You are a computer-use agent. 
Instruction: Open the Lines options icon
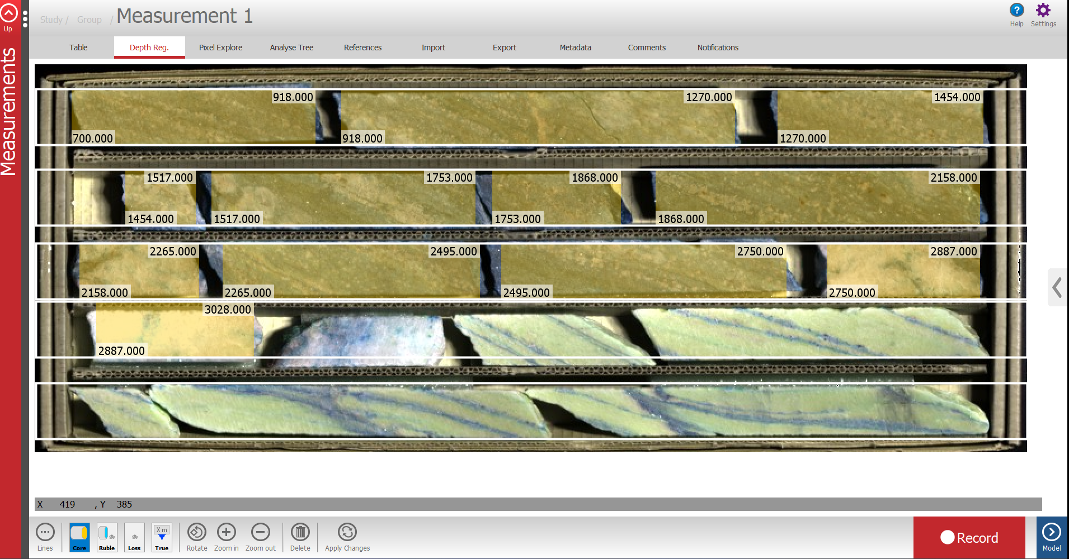(45, 532)
